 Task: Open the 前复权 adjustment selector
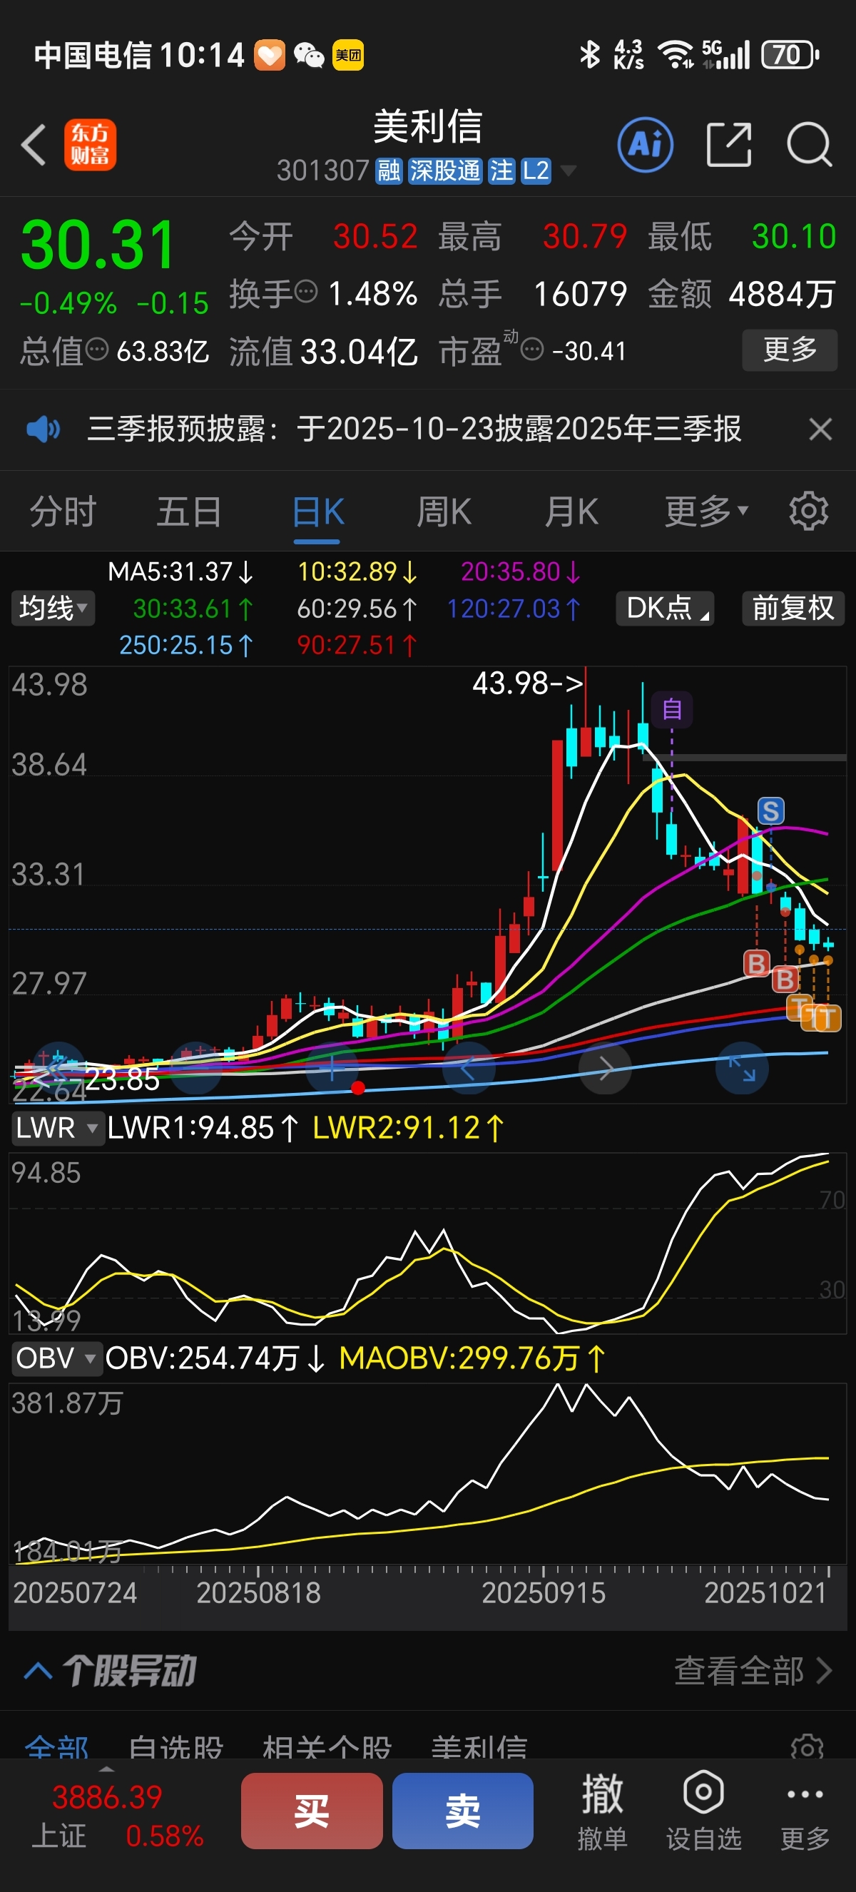coord(793,608)
